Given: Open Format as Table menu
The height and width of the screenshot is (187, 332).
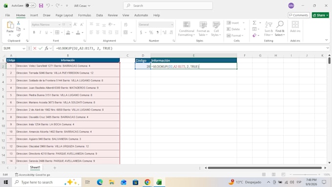Looking at the screenshot, I should (203, 29).
